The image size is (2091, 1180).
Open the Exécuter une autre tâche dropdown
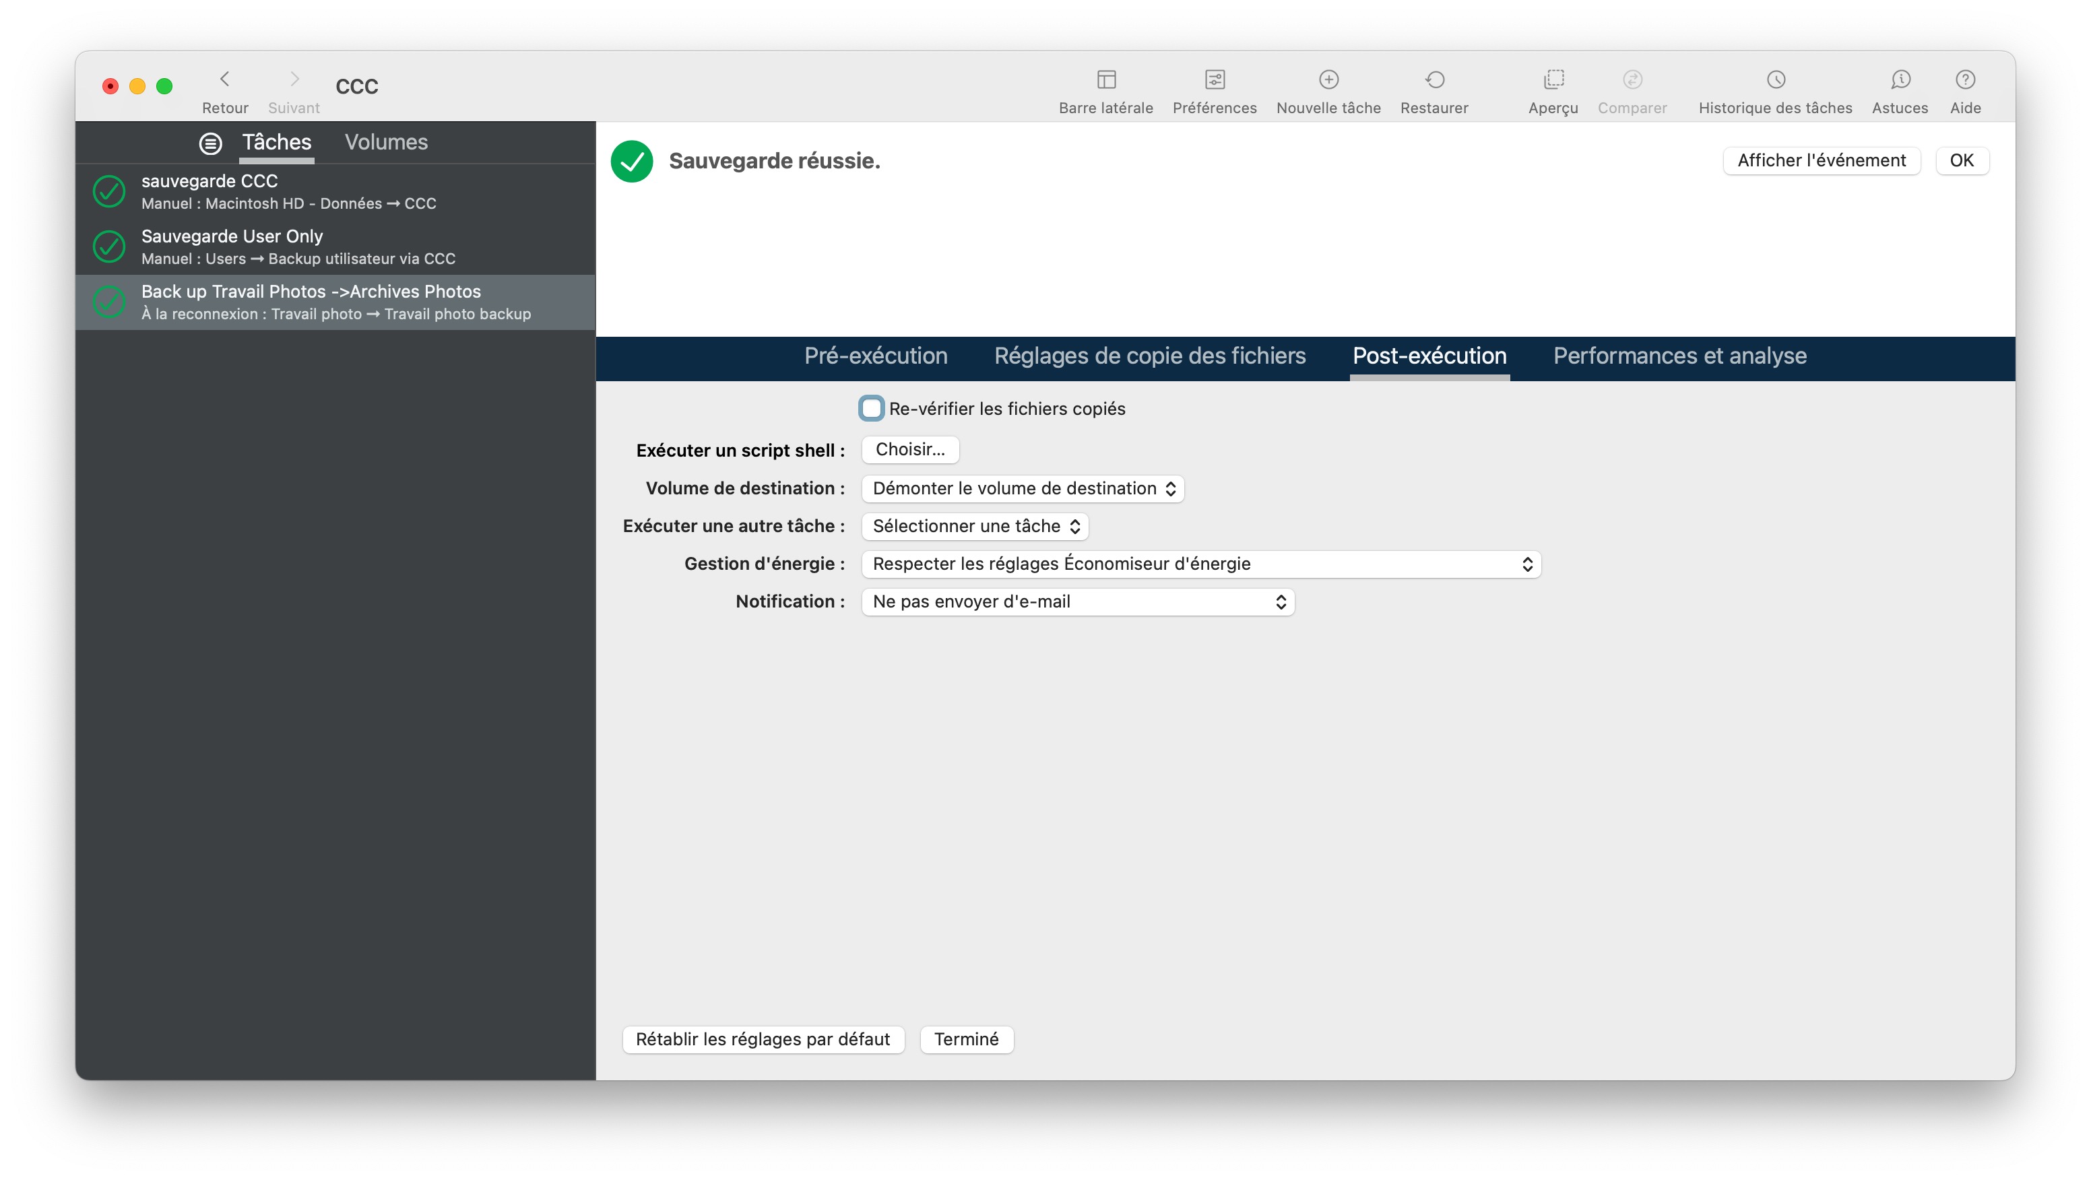pyautogui.click(x=974, y=526)
